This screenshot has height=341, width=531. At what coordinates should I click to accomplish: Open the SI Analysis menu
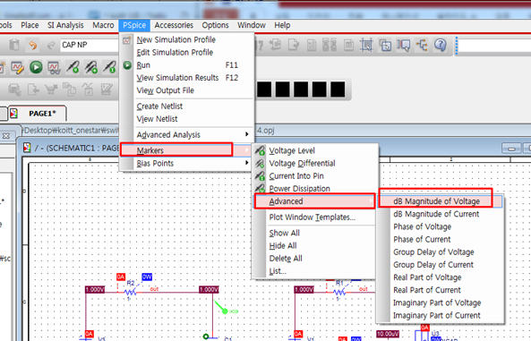65,25
